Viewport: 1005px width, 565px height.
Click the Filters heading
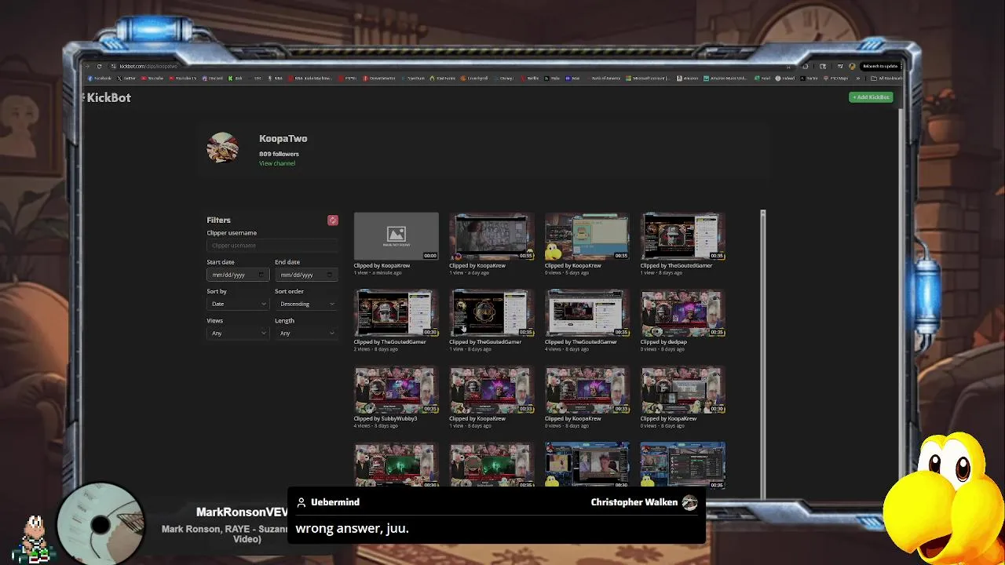coord(218,221)
